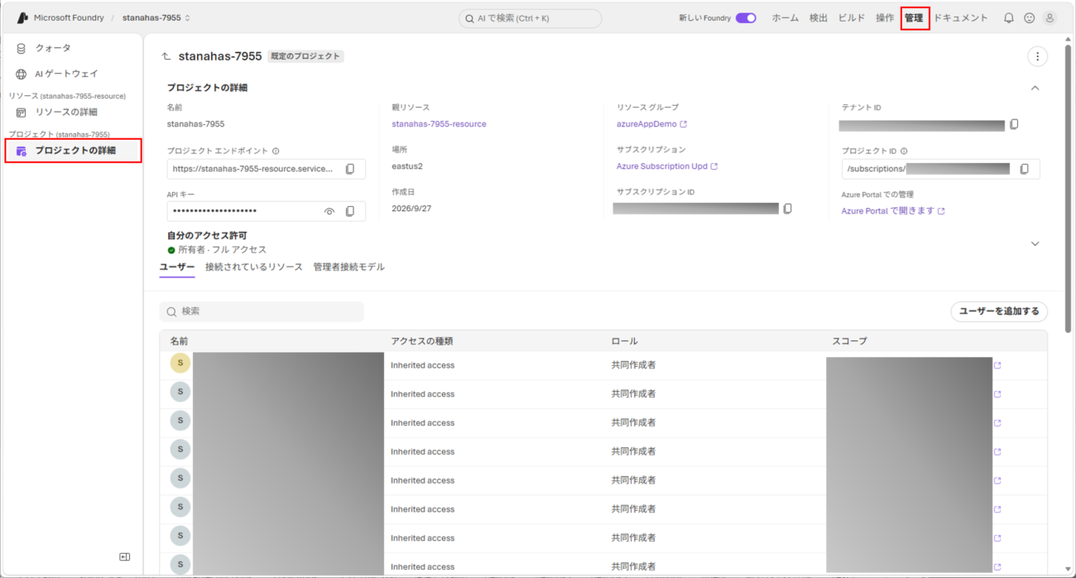
Task: Click the 2026/9/27 creation date
Action: coord(411,209)
